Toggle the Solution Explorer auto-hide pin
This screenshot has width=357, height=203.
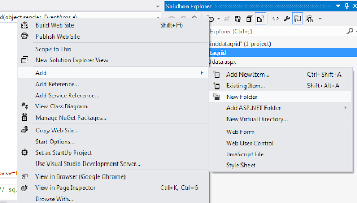pyautogui.click(x=347, y=6)
